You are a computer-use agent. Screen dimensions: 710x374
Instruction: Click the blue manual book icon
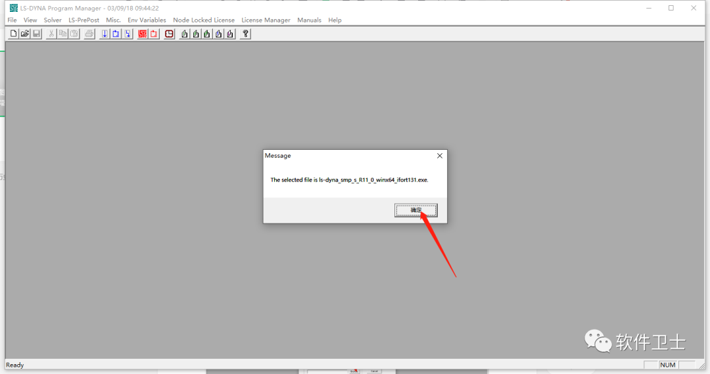pos(219,34)
